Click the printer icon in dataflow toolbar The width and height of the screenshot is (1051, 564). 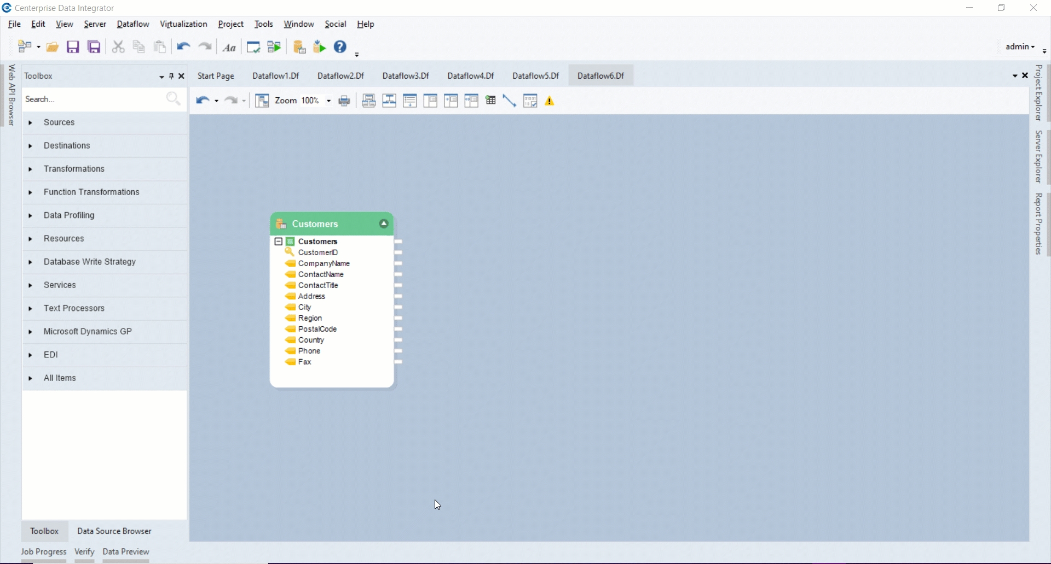click(345, 101)
